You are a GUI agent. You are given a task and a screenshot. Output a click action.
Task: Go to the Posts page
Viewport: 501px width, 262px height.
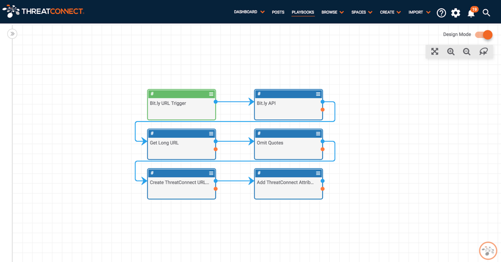[x=278, y=12]
